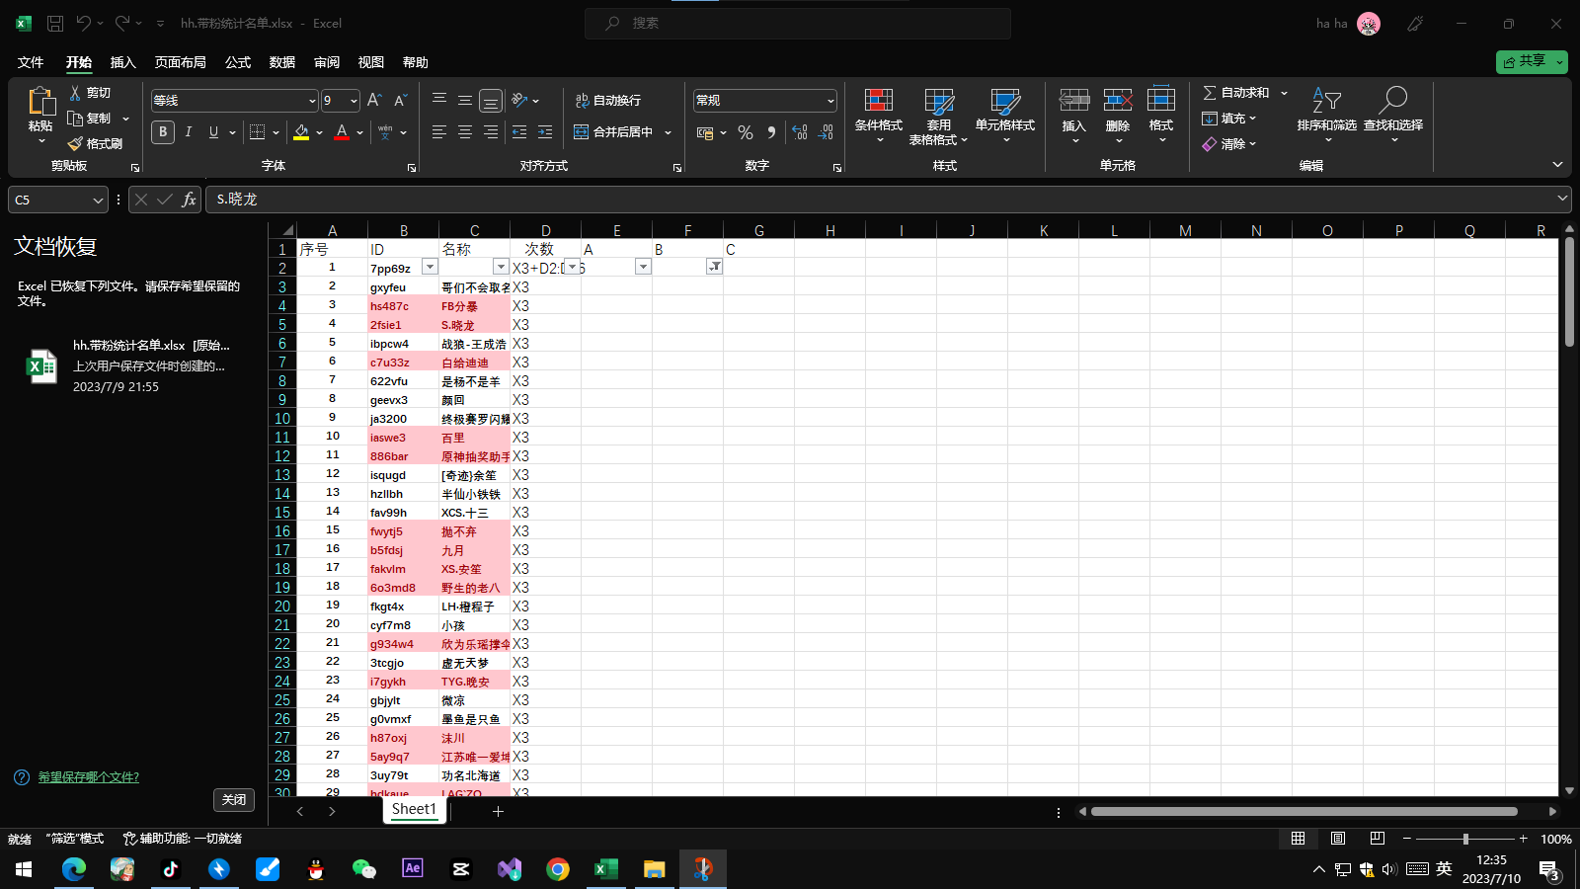The image size is (1580, 889).
Task: Click decrease decimal places icon
Action: point(826,132)
